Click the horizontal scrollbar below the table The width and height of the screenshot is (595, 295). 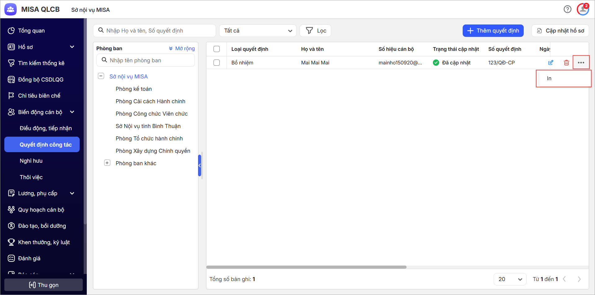pos(306,267)
